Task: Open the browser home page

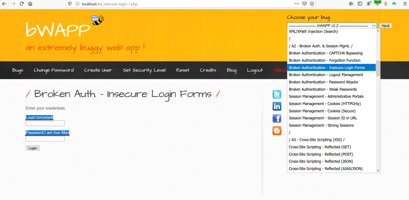Action: point(30,4)
